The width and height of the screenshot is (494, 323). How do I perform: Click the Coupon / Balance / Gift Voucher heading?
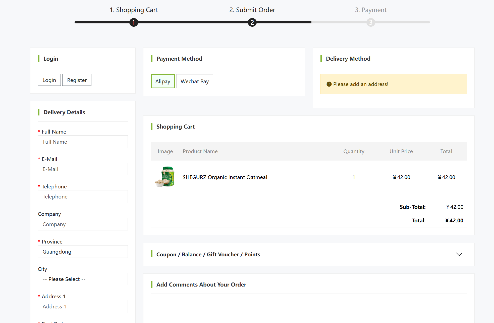click(208, 254)
